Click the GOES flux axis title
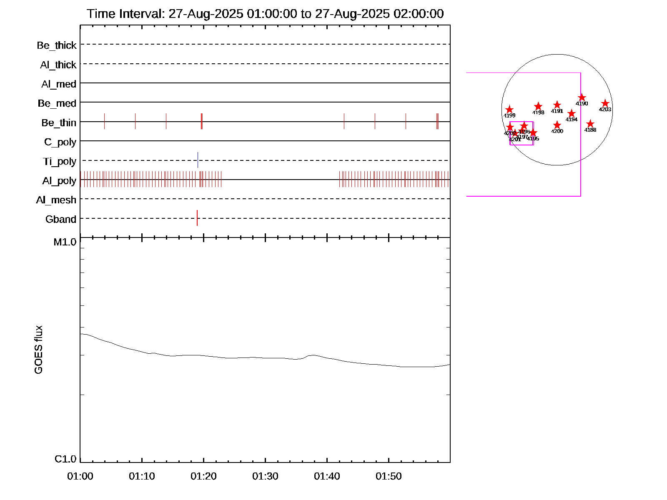This screenshot has width=667, height=500. click(x=38, y=350)
